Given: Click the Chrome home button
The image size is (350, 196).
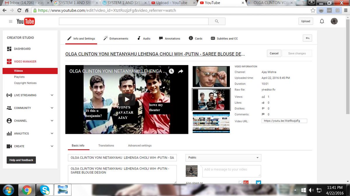Looking at the screenshot, I should (x=27, y=10).
